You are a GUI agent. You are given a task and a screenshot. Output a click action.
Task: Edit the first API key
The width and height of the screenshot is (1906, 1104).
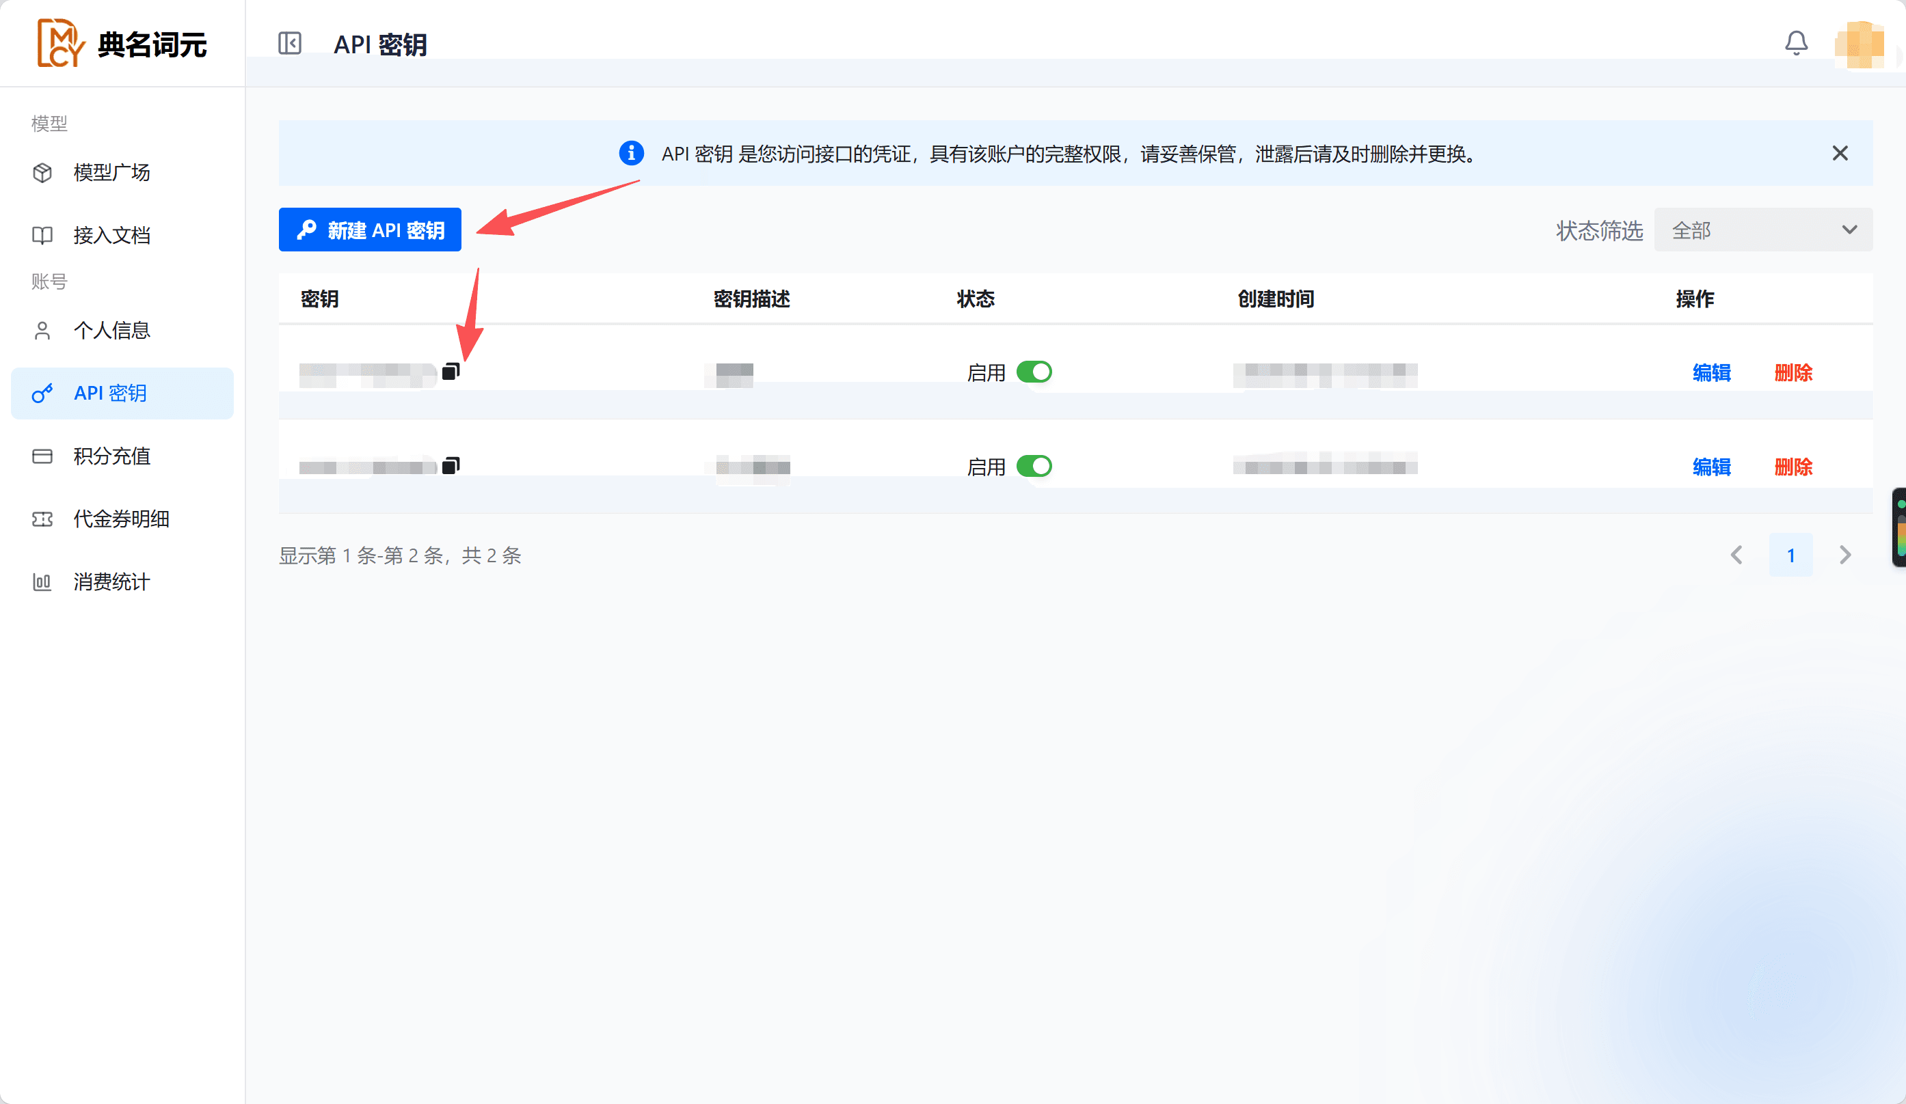point(1712,372)
